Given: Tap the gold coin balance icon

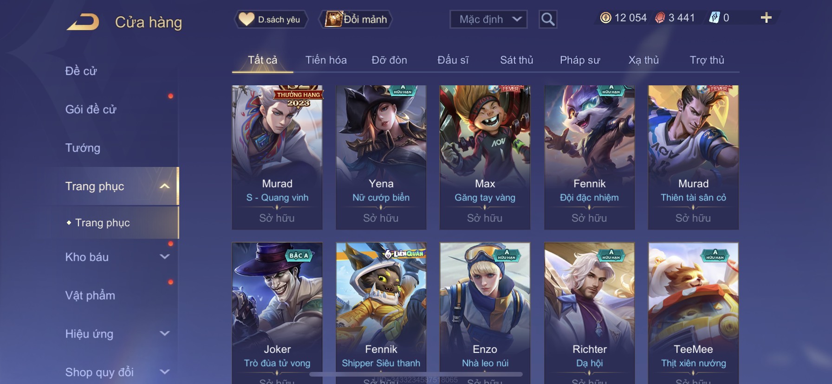Looking at the screenshot, I should pyautogui.click(x=605, y=18).
